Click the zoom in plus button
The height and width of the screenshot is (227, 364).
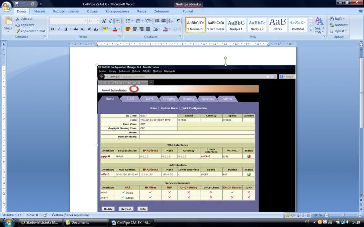pyautogui.click(x=360, y=215)
